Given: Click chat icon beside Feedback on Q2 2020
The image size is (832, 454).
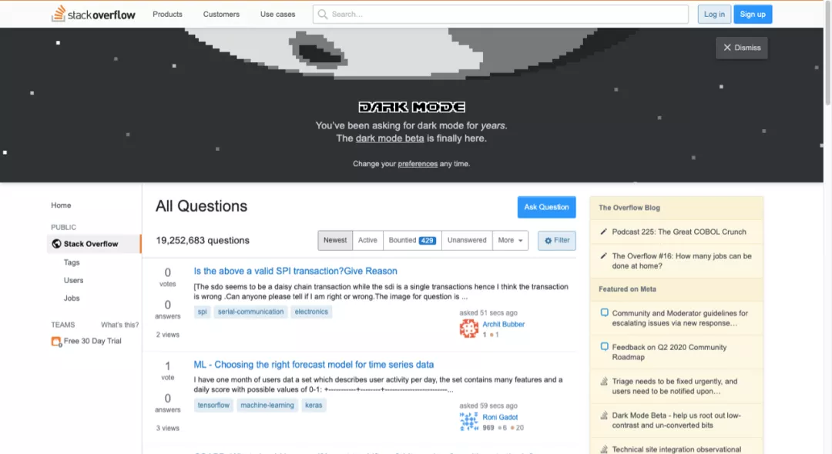Looking at the screenshot, I should pyautogui.click(x=604, y=346).
